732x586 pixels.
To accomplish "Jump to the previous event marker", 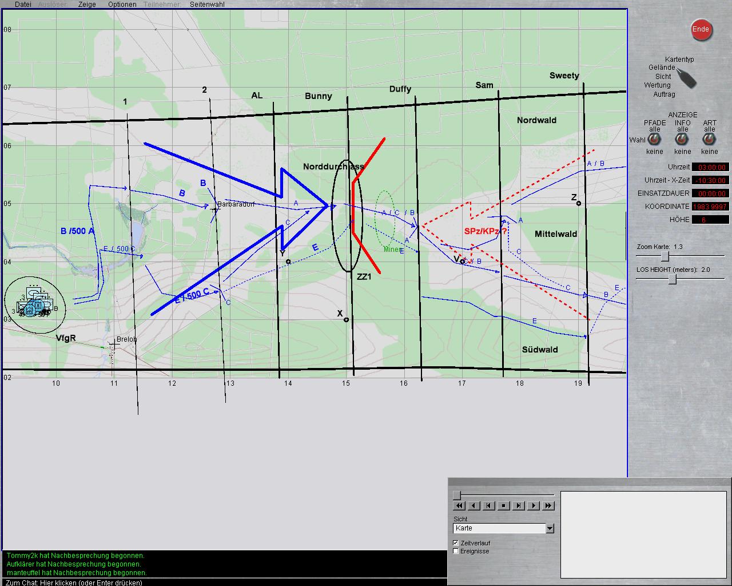I will (x=489, y=505).
